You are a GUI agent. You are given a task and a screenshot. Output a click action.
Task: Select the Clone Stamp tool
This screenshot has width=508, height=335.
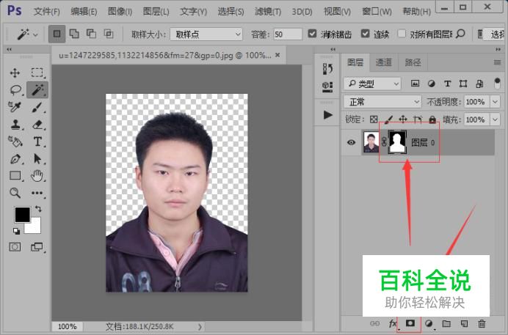pyautogui.click(x=15, y=125)
